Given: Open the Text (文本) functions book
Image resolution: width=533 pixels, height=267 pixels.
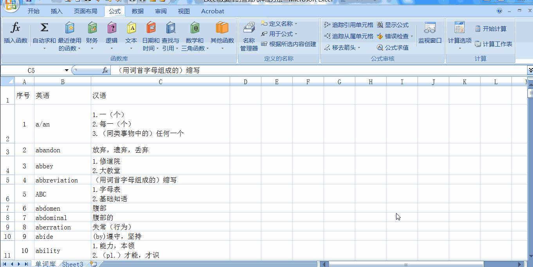Looking at the screenshot, I should (131, 28).
